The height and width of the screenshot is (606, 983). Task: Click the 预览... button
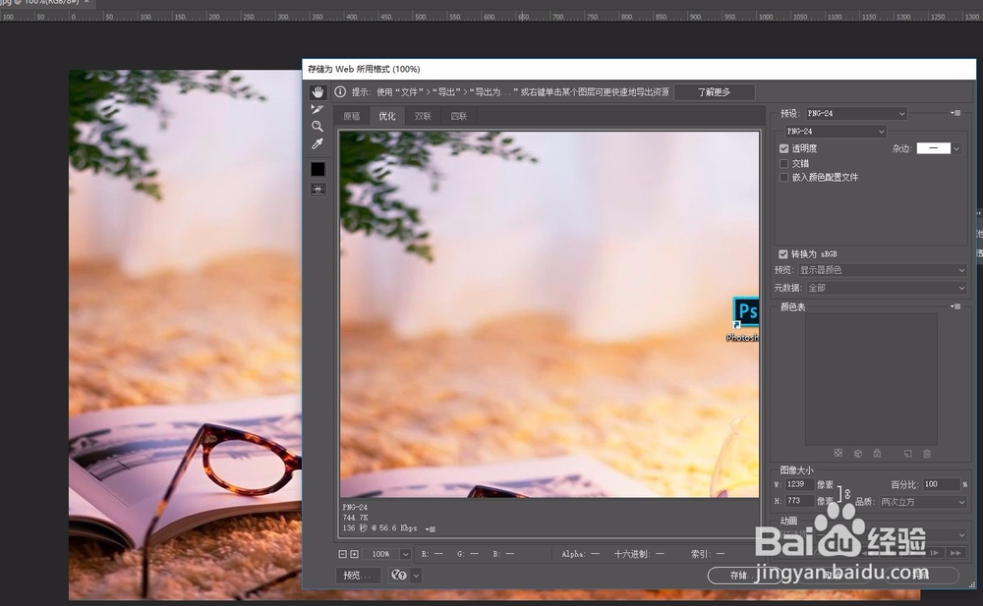pyautogui.click(x=358, y=576)
